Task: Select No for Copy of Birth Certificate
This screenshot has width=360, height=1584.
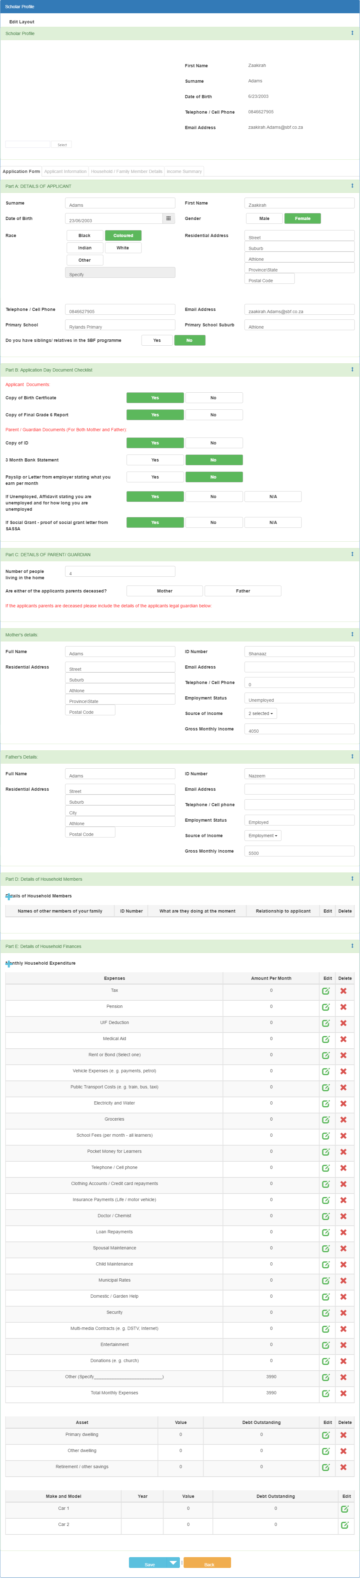Action: [x=213, y=398]
